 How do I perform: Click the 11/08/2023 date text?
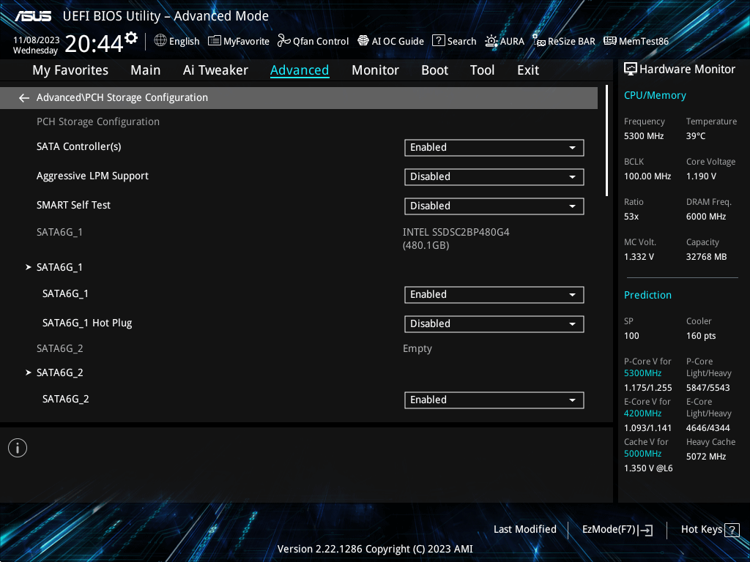click(37, 40)
